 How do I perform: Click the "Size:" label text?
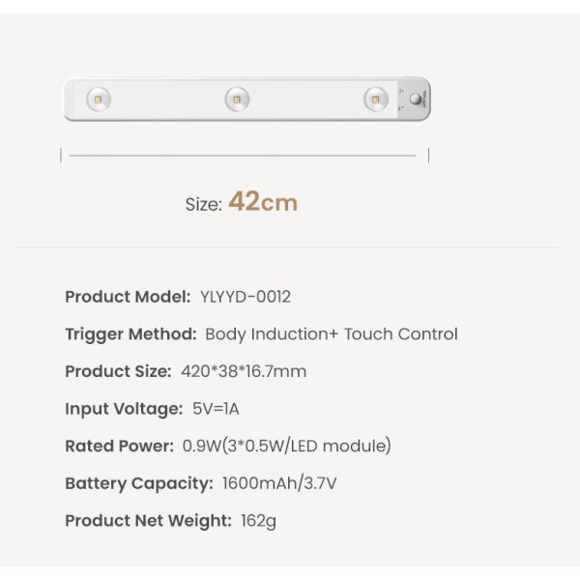(204, 205)
